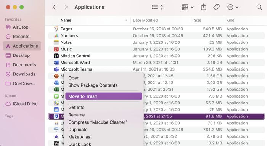Click April 11, 2021 at 10:33 date
Viewport: 267px width, 146px height.
pos(154,69)
